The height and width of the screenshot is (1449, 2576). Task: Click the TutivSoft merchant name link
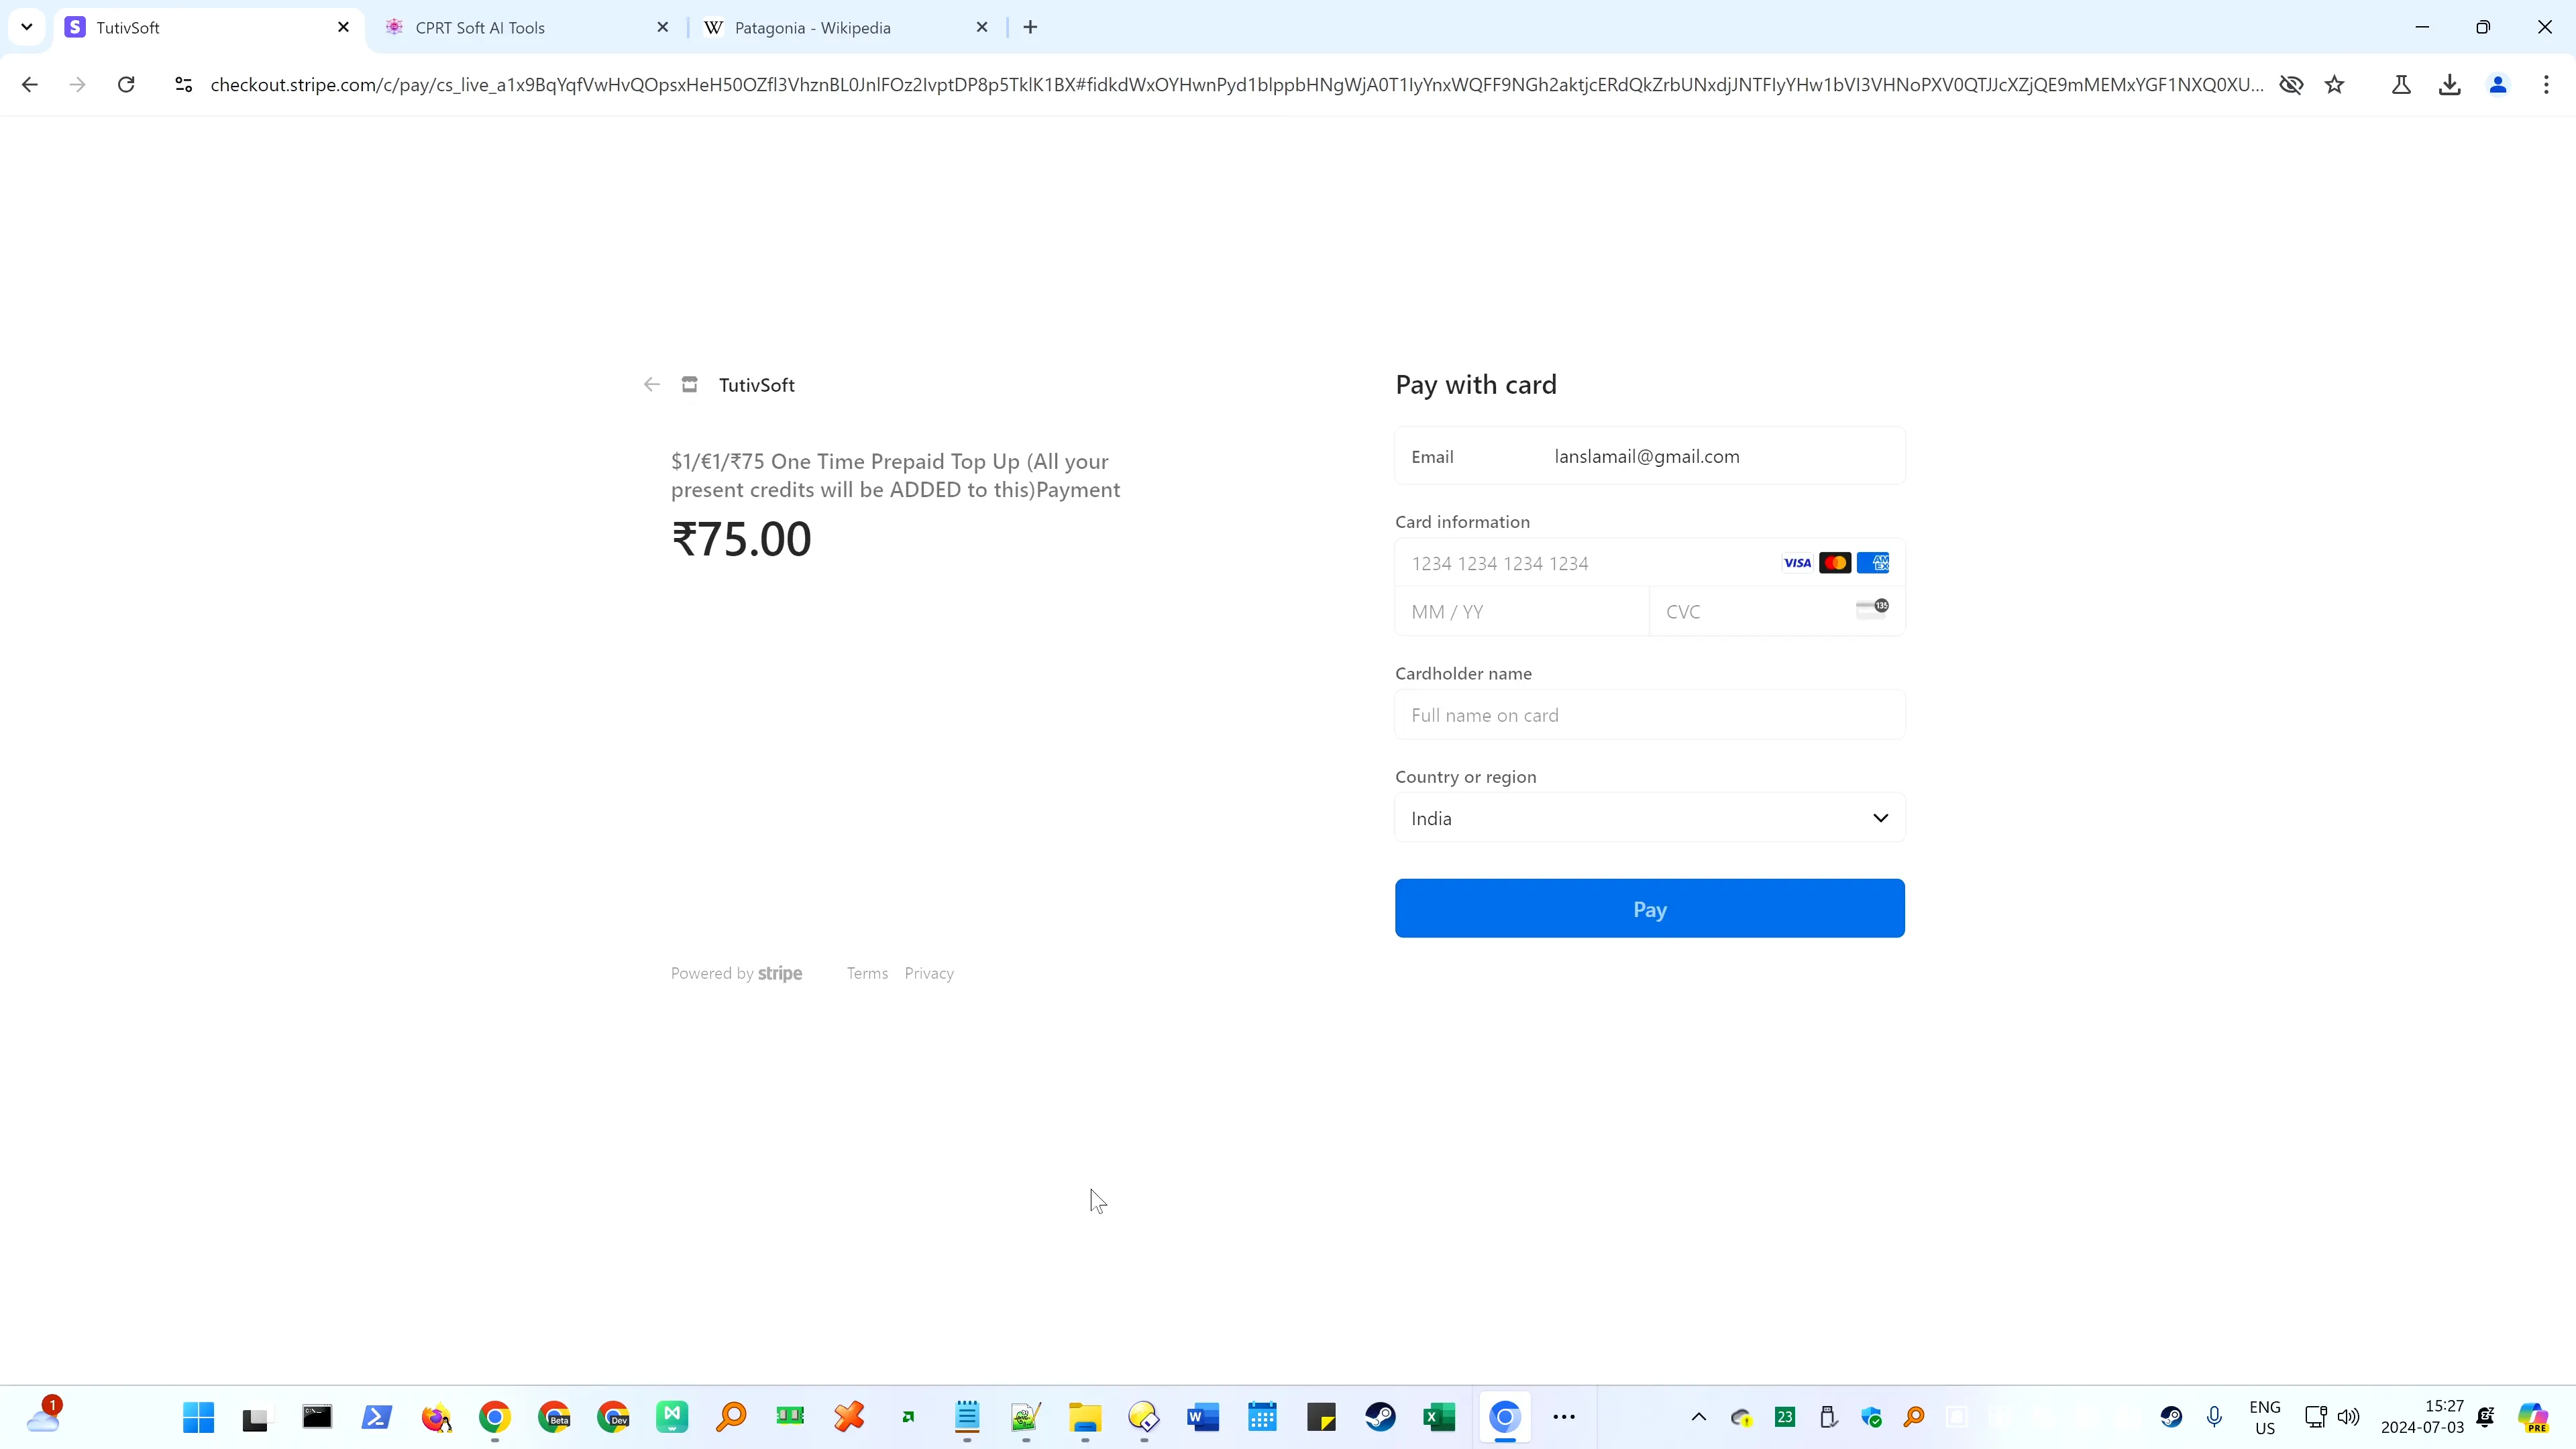[x=756, y=385]
